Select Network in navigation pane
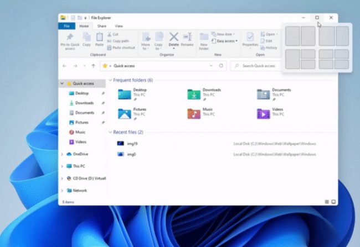The width and height of the screenshot is (360, 247). (80, 191)
